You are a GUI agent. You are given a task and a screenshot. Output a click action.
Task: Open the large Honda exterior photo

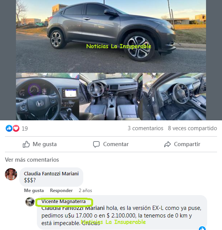click(111, 36)
